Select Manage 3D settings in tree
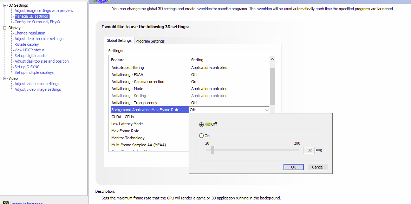 [32, 16]
